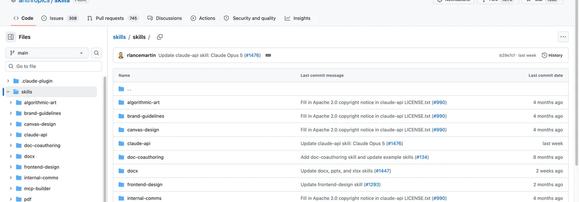Open docx folder in file list
The width and height of the screenshot is (579, 202).
point(133,171)
